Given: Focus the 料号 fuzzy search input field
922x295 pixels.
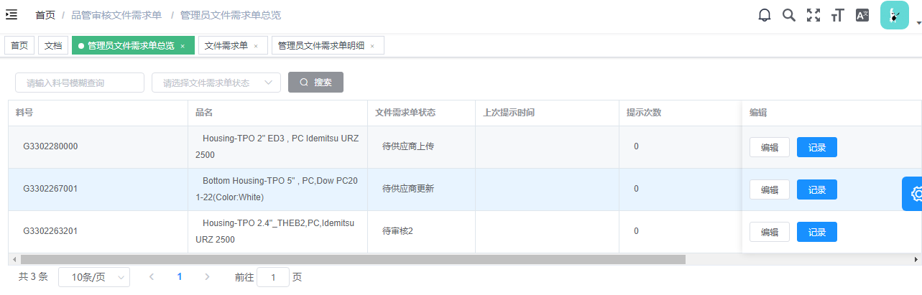Looking at the screenshot, I should [79, 83].
